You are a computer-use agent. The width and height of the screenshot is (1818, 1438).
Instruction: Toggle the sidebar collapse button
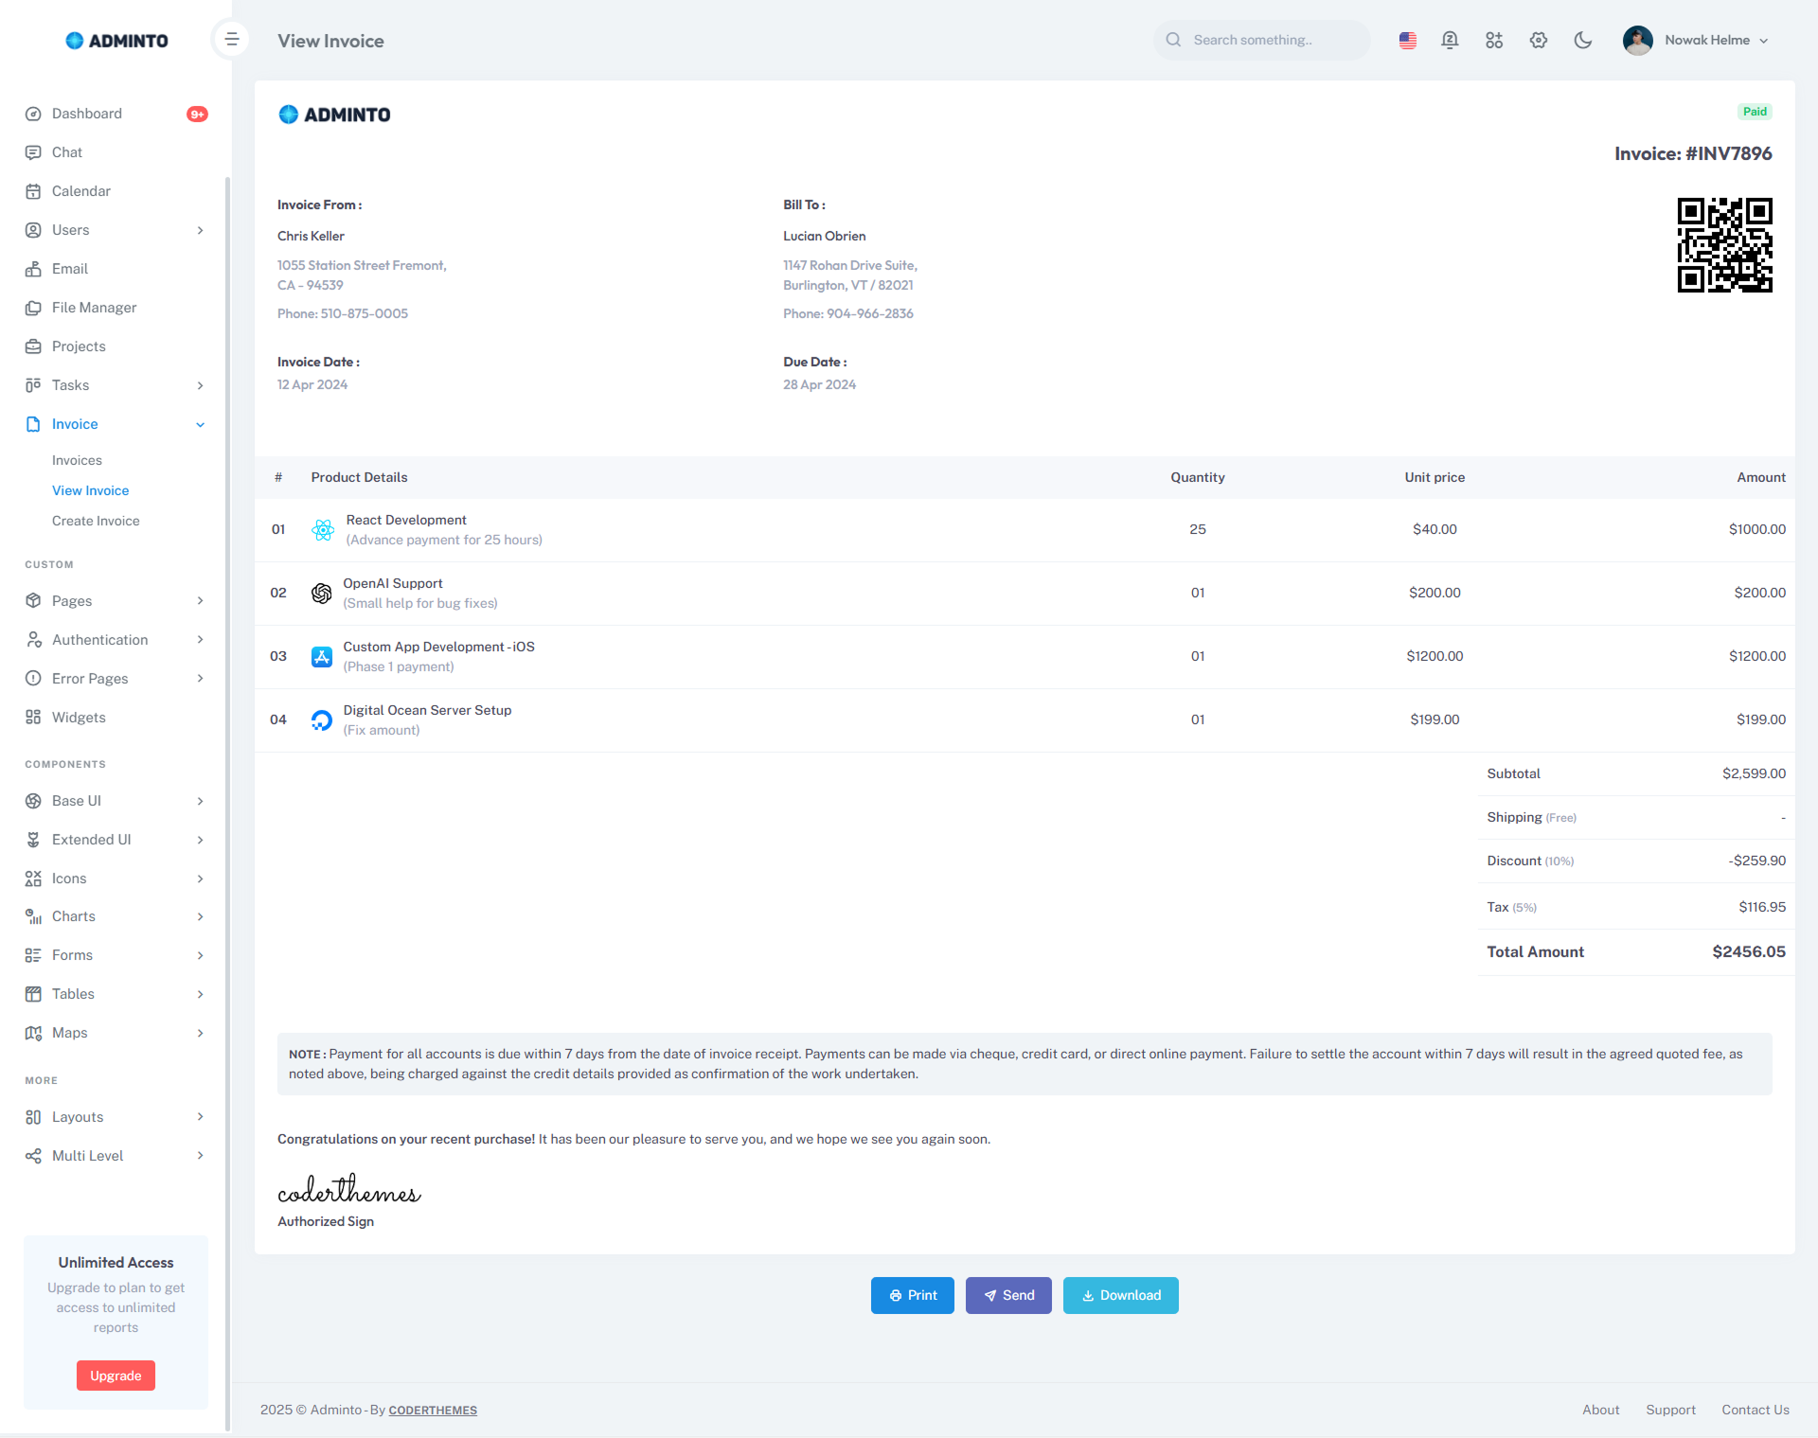(x=231, y=39)
